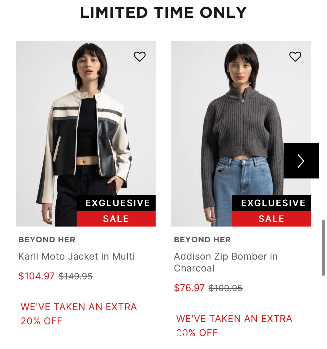The width and height of the screenshot is (327, 349).
Task: Open the Addison Zip Bomber product image
Action: pos(241,134)
